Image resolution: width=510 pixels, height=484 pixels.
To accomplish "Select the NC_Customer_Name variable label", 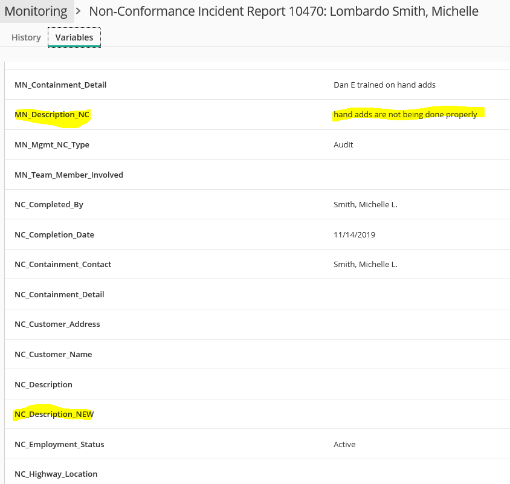I will click(x=53, y=355).
